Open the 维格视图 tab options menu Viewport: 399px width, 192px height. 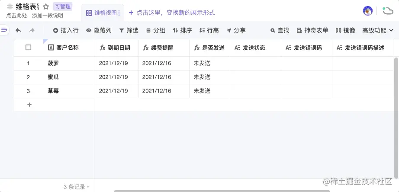point(119,13)
